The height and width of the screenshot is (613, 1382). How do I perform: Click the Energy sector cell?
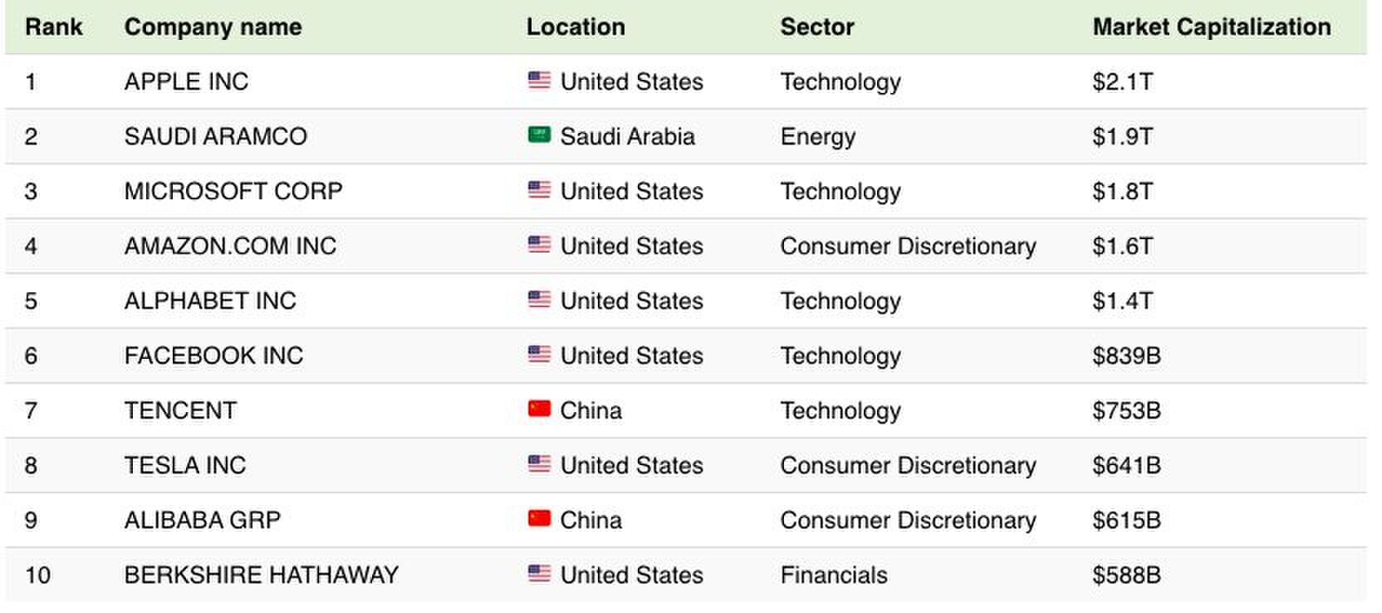[817, 136]
